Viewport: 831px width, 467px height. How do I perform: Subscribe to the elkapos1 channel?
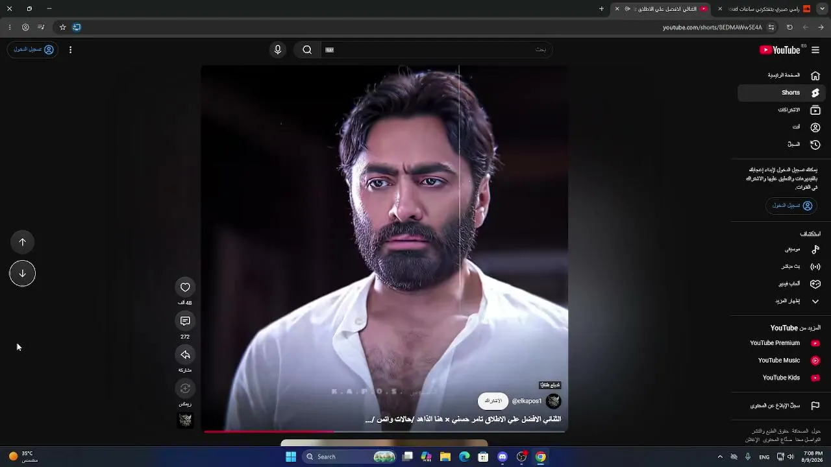(x=493, y=401)
